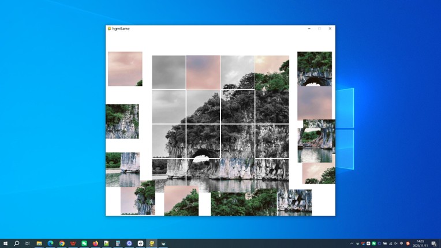Open taskbar Search magnifier icon

pos(17,243)
